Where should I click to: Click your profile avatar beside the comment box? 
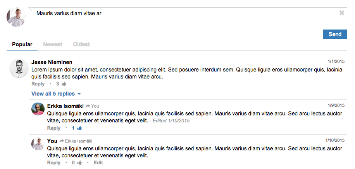16,17
